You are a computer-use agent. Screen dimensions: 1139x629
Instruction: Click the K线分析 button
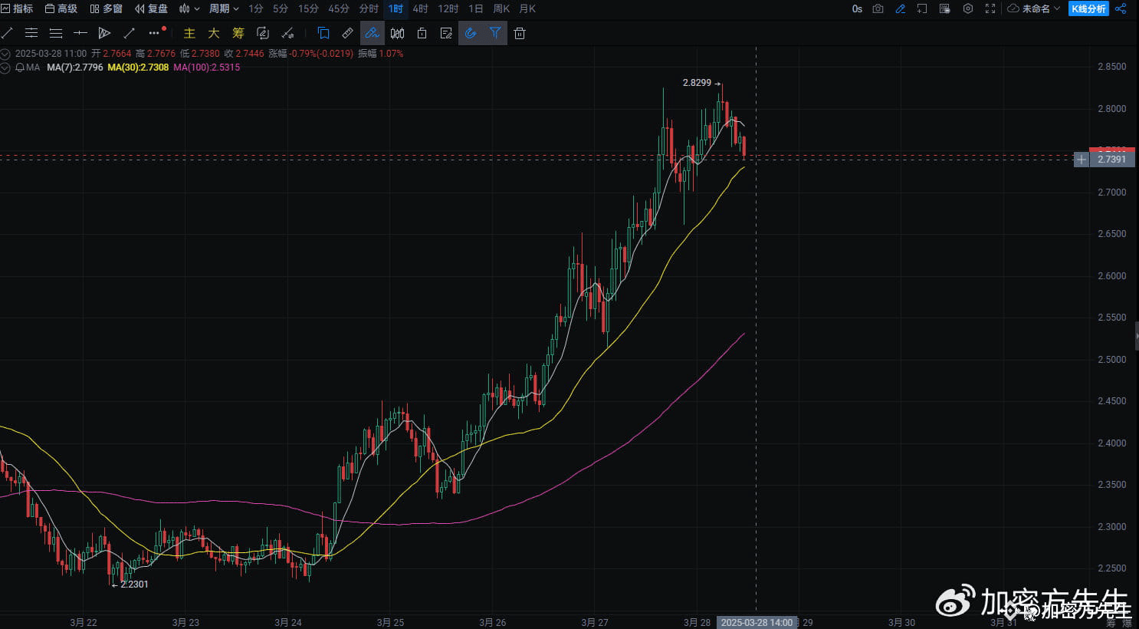click(x=1088, y=8)
